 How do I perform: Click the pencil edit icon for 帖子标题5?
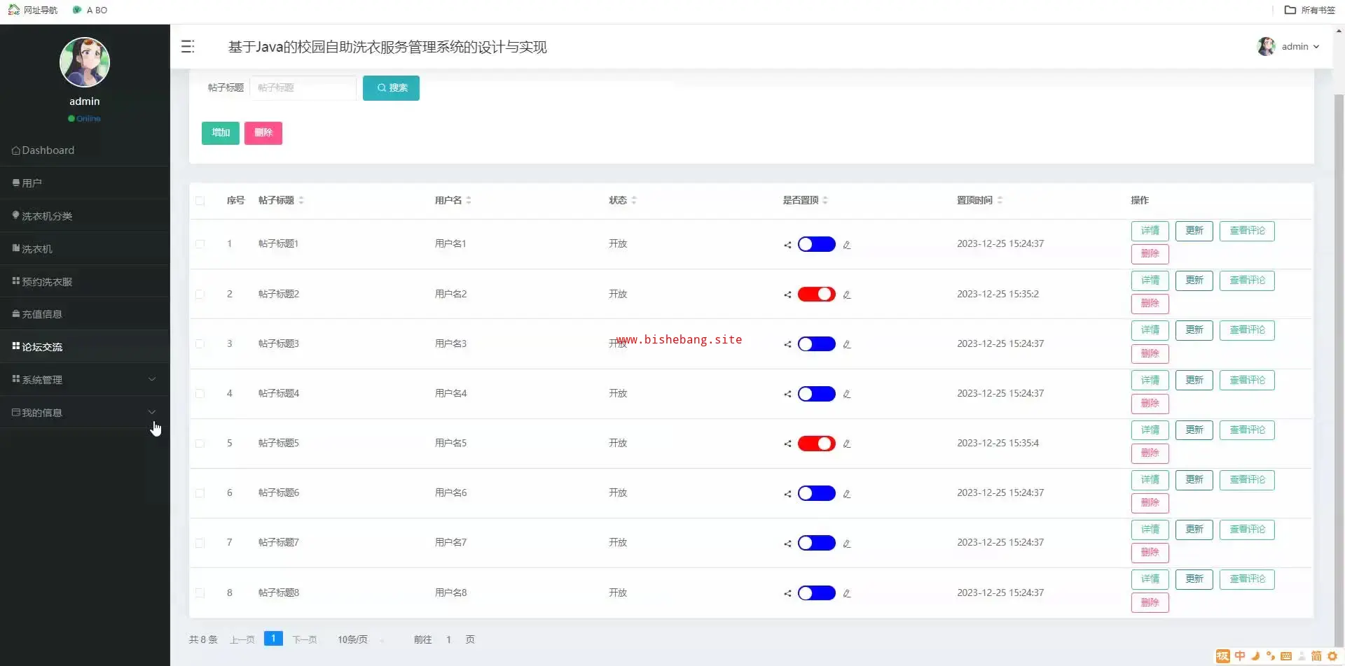point(847,444)
